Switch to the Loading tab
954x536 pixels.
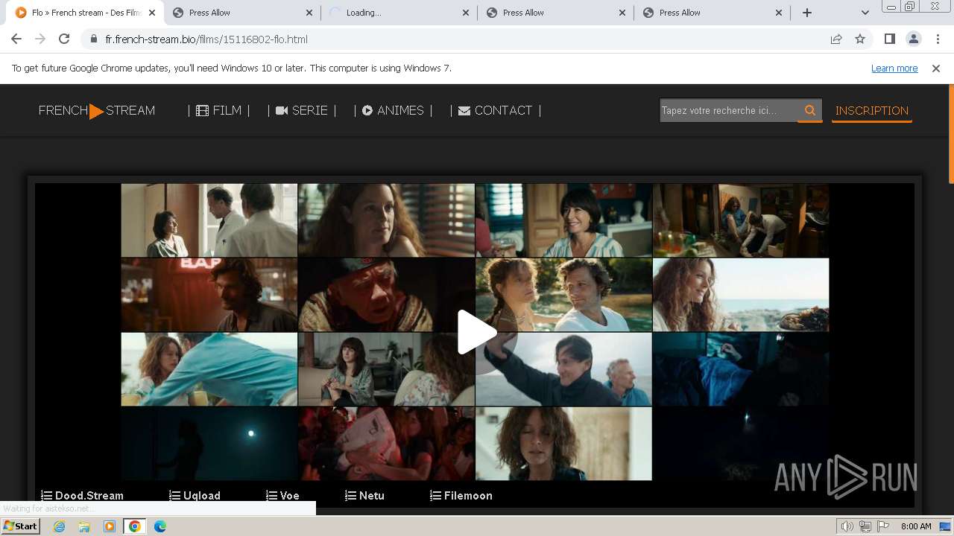pyautogui.click(x=399, y=13)
